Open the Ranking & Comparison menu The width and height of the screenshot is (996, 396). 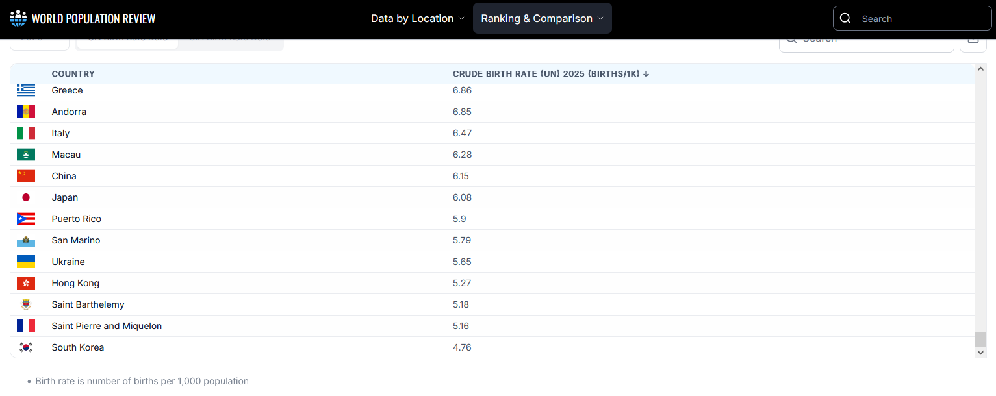(543, 18)
